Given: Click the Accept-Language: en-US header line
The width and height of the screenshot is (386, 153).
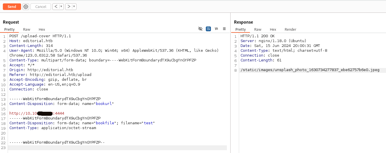Looking at the screenshot, I should click(x=45, y=84).
